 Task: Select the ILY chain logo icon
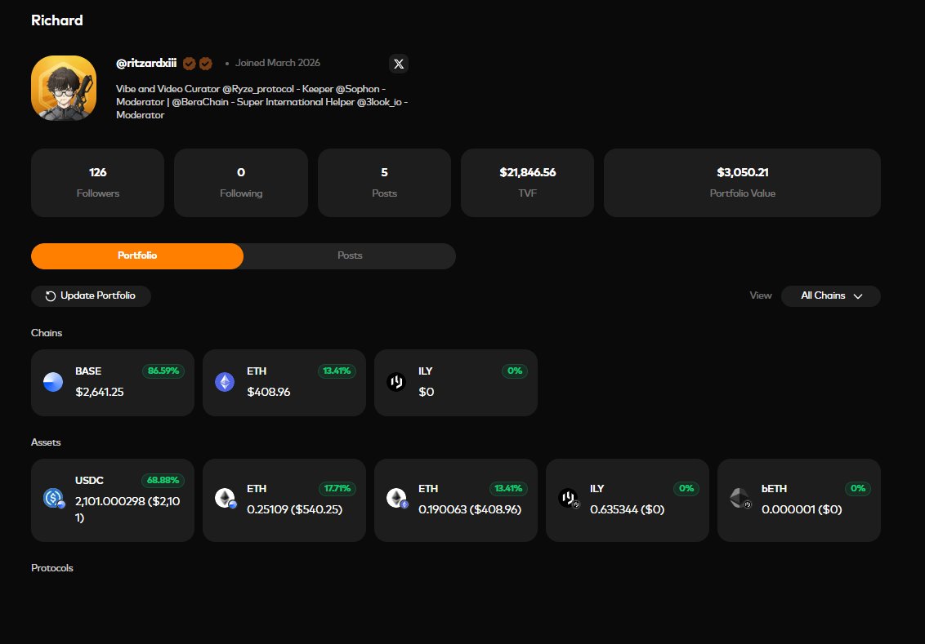[x=396, y=382]
